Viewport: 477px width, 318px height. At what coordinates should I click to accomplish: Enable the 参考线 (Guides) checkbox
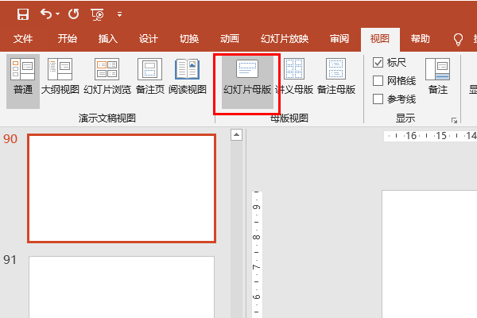pyautogui.click(x=378, y=99)
